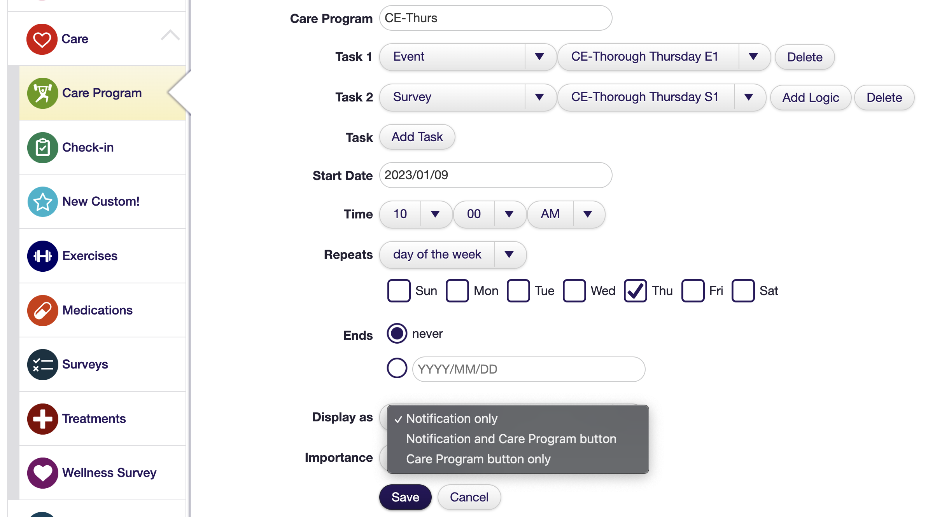Save the CE-Thurs care program
The height and width of the screenshot is (517, 942).
point(405,497)
